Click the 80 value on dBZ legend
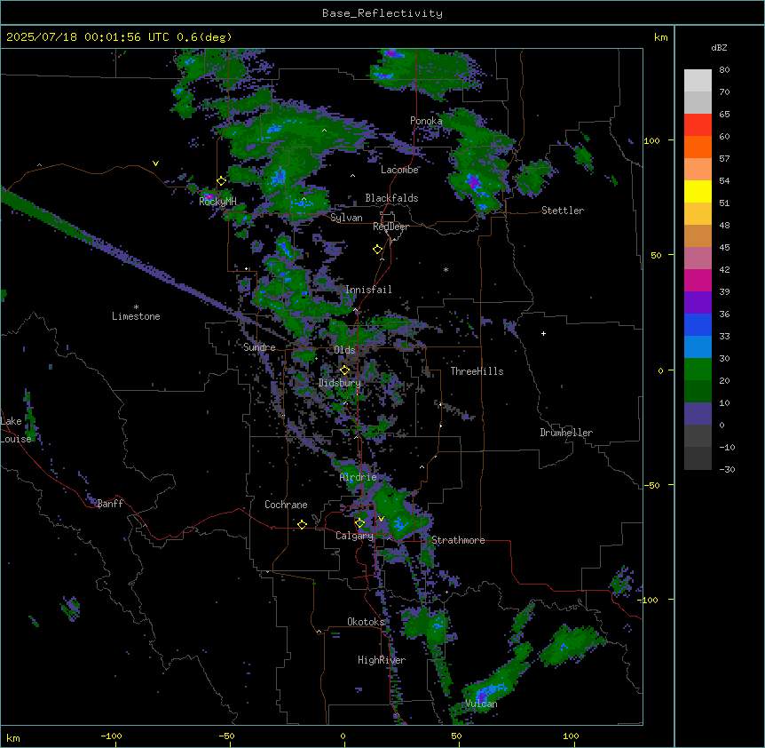This screenshot has height=748, width=765. click(724, 70)
